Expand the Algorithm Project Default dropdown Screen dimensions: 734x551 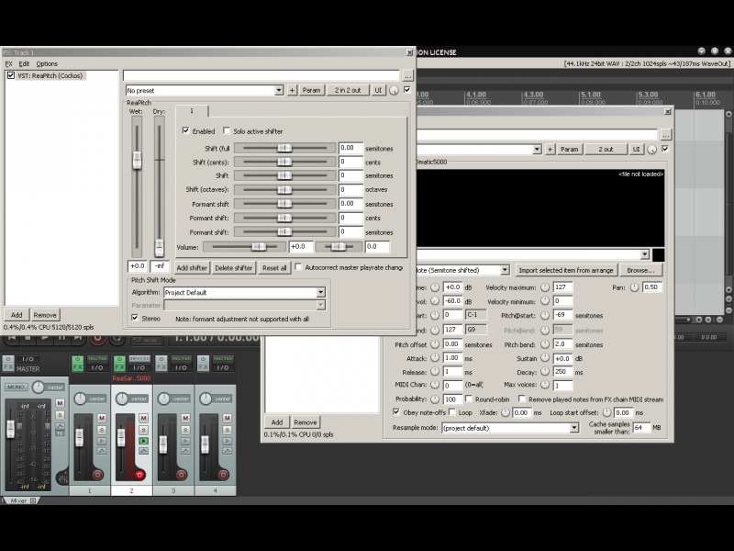[243, 292]
